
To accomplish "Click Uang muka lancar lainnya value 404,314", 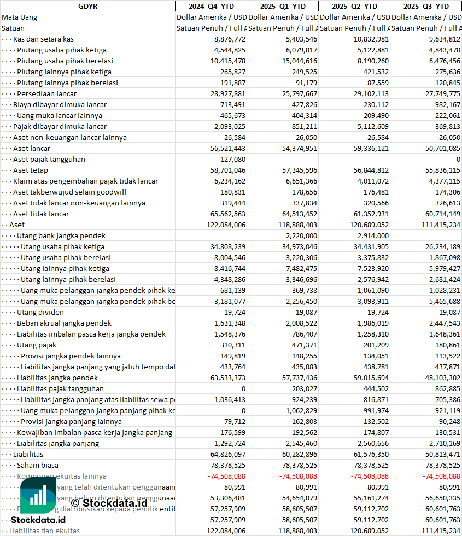I will coord(305,115).
